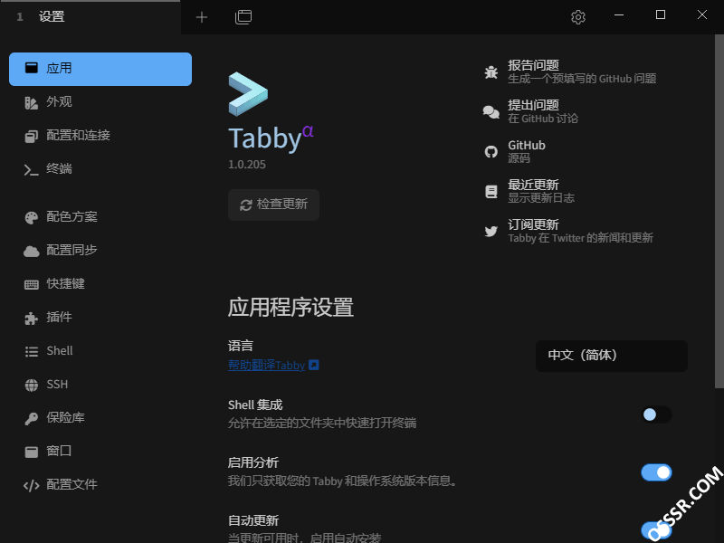Open the SSH settings section

[100, 385]
